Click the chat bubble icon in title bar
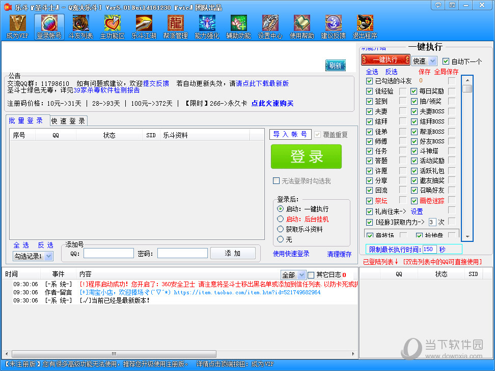 (x=438, y=5)
